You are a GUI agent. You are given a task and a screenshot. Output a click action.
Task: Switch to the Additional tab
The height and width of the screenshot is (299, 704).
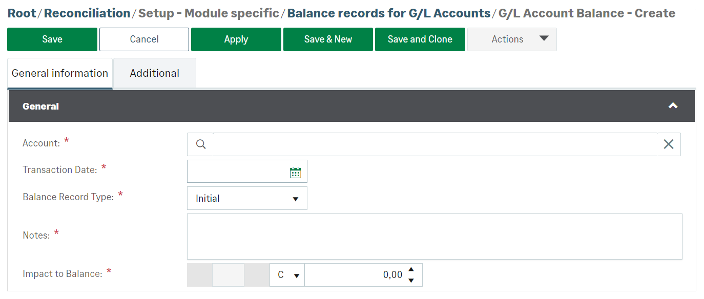pyautogui.click(x=154, y=73)
